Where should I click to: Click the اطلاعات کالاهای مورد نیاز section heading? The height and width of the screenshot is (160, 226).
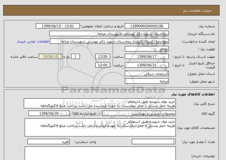click(193, 94)
